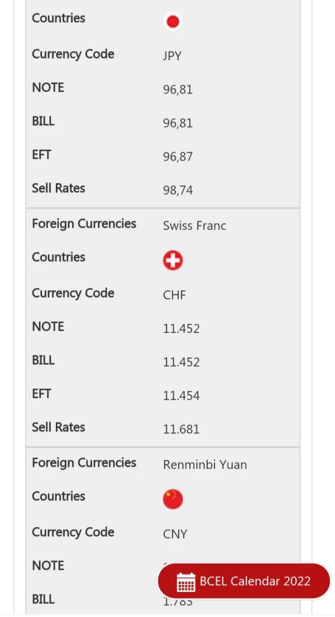Click the CHF sell rate 11.681
Viewport: 335px width, 617px height.
(x=181, y=429)
